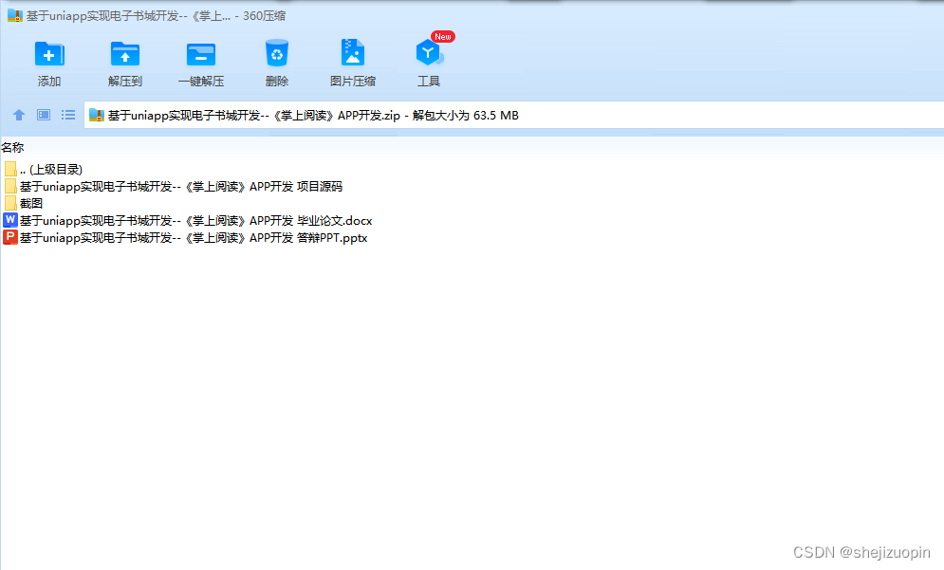Select the '毕业论文.docx' file name
Image resolution: width=944 pixels, height=570 pixels.
(196, 220)
